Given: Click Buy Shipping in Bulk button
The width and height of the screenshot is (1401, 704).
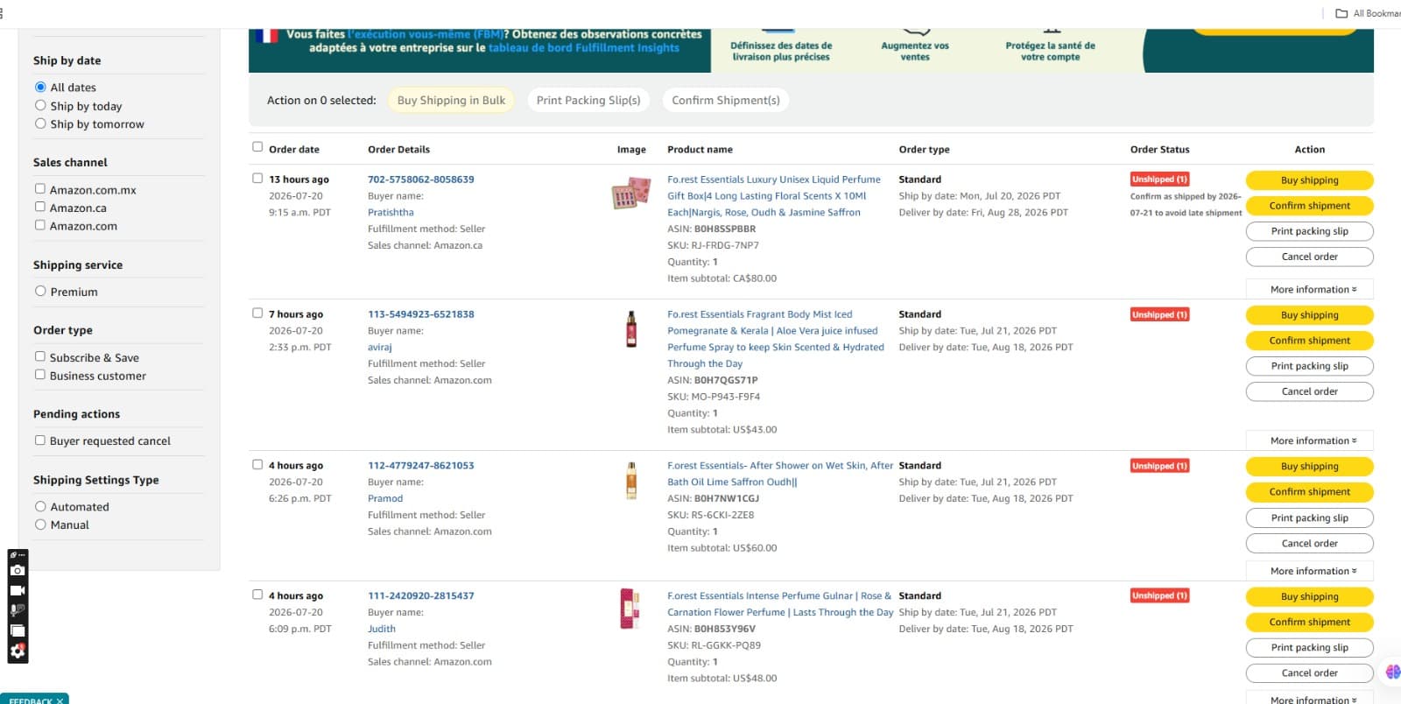Looking at the screenshot, I should (x=451, y=101).
